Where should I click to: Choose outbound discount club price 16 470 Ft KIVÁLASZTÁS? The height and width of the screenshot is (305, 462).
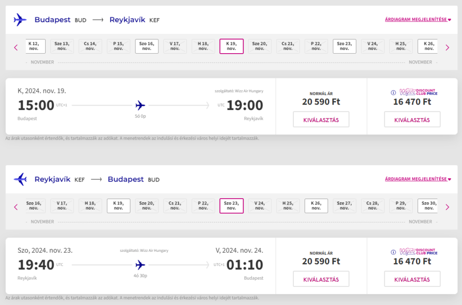tap(412, 119)
